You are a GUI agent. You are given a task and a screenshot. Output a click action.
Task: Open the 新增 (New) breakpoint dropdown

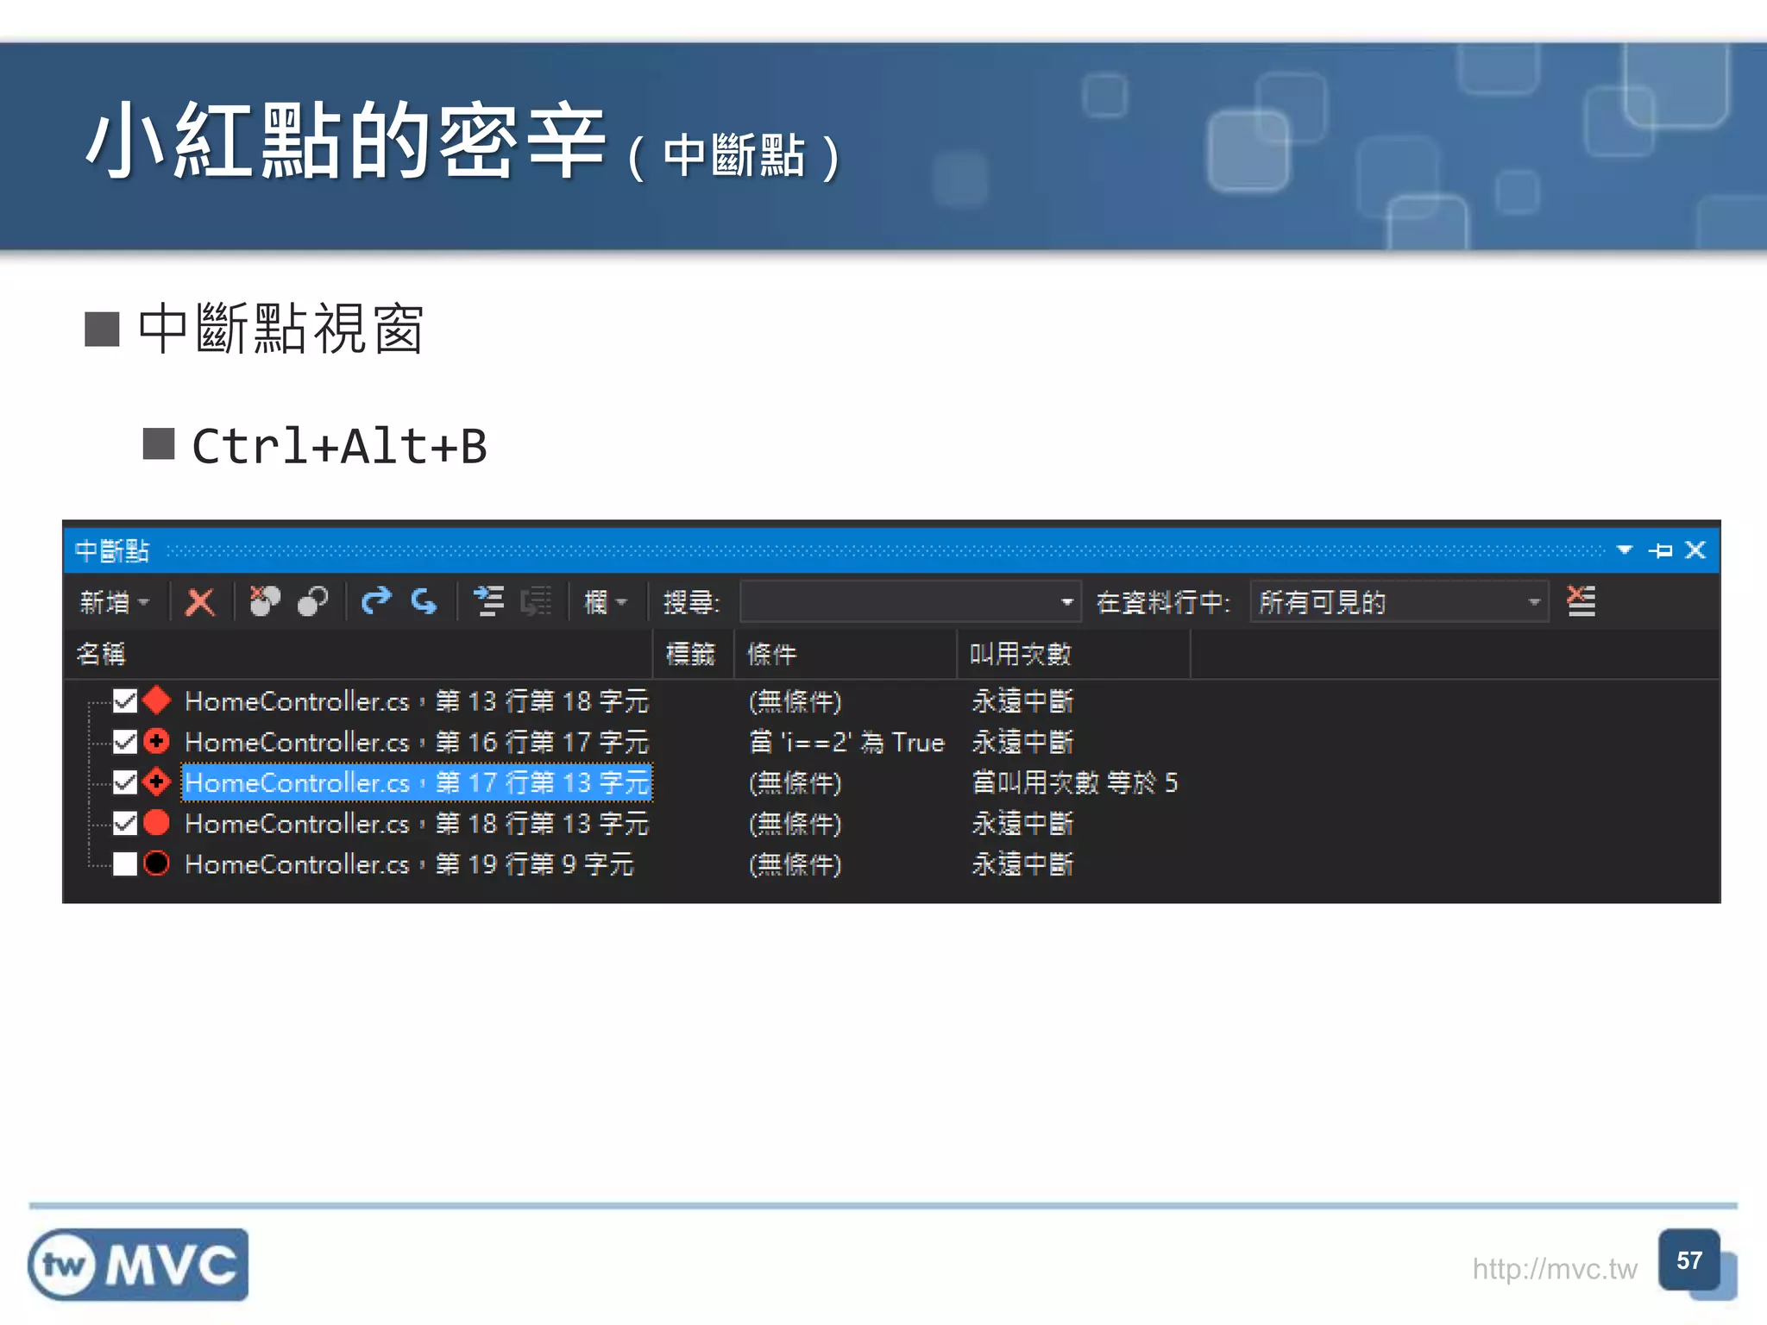click(114, 601)
